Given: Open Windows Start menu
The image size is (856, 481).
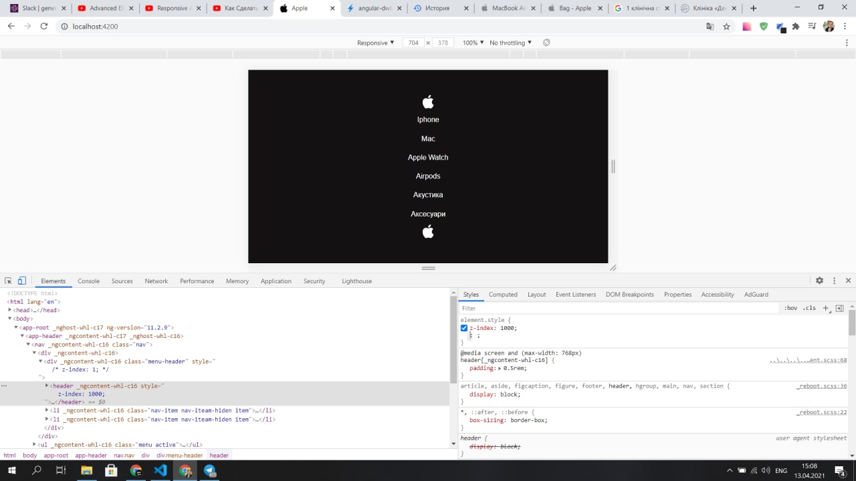Looking at the screenshot, I should tap(13, 470).
